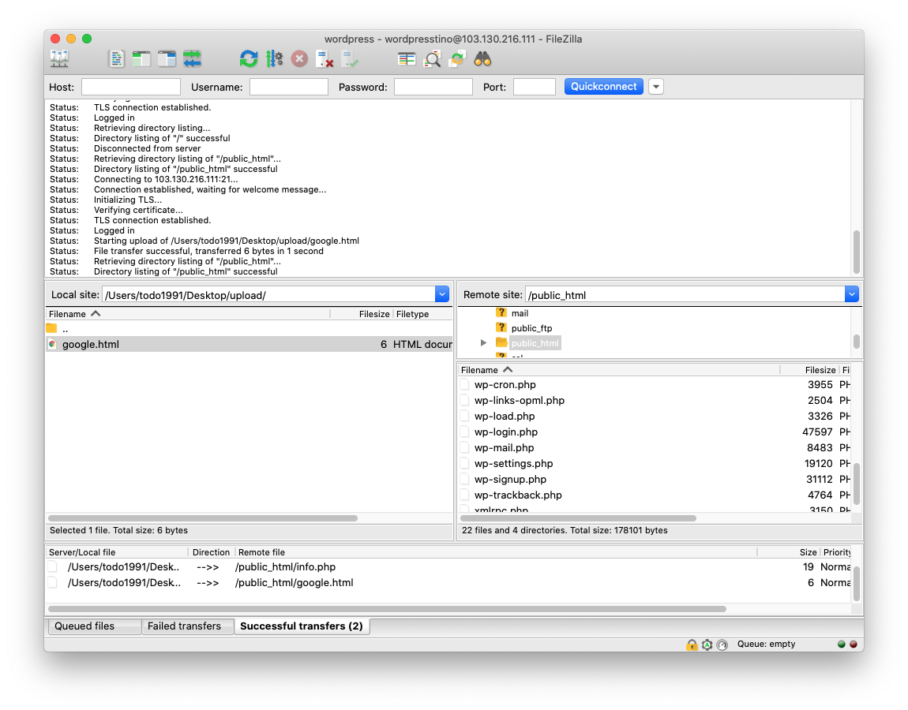Toggle the local directory tree display
Screen dimensions: 908x710
click(x=141, y=59)
